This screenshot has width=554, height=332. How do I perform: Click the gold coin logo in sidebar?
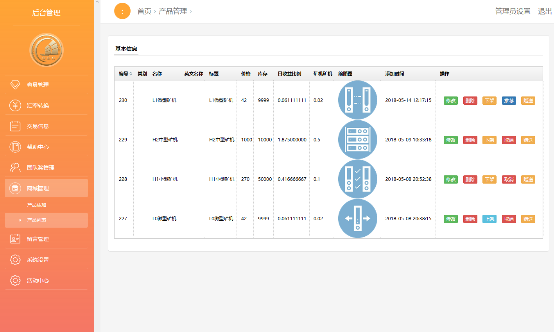47,50
